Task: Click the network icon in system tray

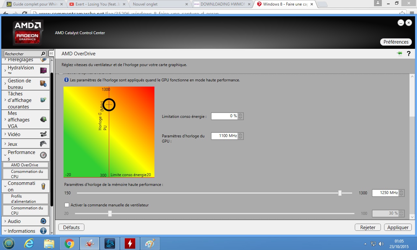Action: [373, 243]
